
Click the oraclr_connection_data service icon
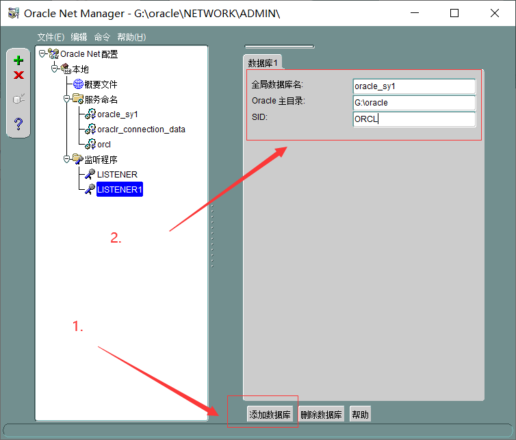click(x=90, y=129)
